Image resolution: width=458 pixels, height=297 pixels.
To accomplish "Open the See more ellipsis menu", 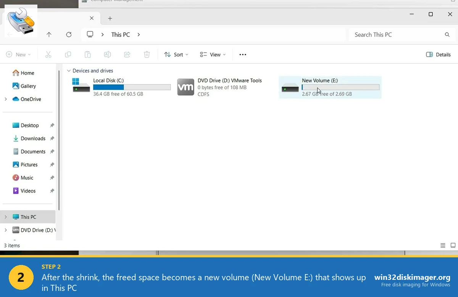I will 242,55.
